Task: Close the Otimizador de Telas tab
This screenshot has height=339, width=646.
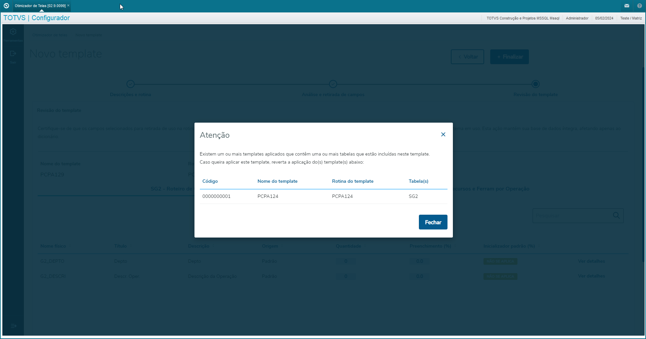Action: 68,5
